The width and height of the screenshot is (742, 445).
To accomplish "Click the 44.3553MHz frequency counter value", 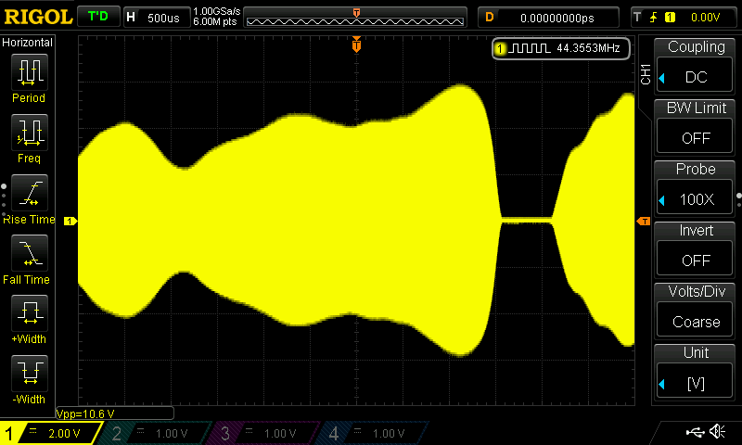I will coord(588,48).
